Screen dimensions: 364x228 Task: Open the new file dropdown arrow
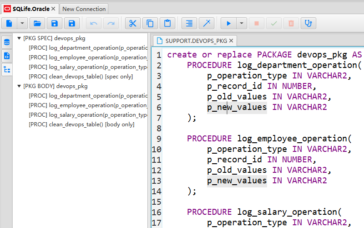point(22,23)
